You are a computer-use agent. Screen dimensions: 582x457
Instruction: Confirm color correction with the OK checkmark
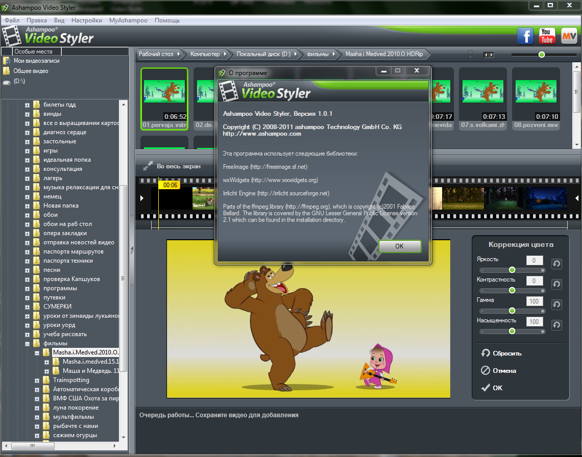[x=492, y=388]
